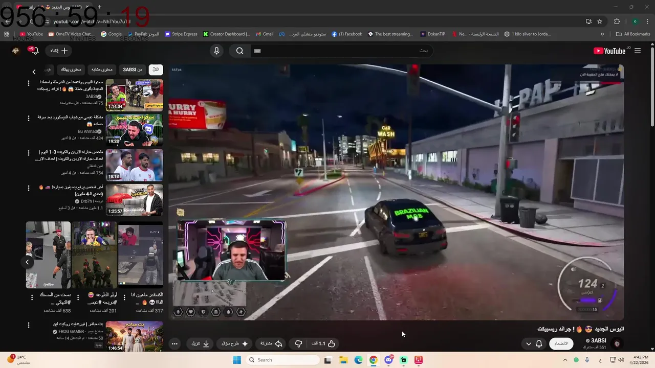
Task: Select the الكل filter chip
Action: click(156, 70)
